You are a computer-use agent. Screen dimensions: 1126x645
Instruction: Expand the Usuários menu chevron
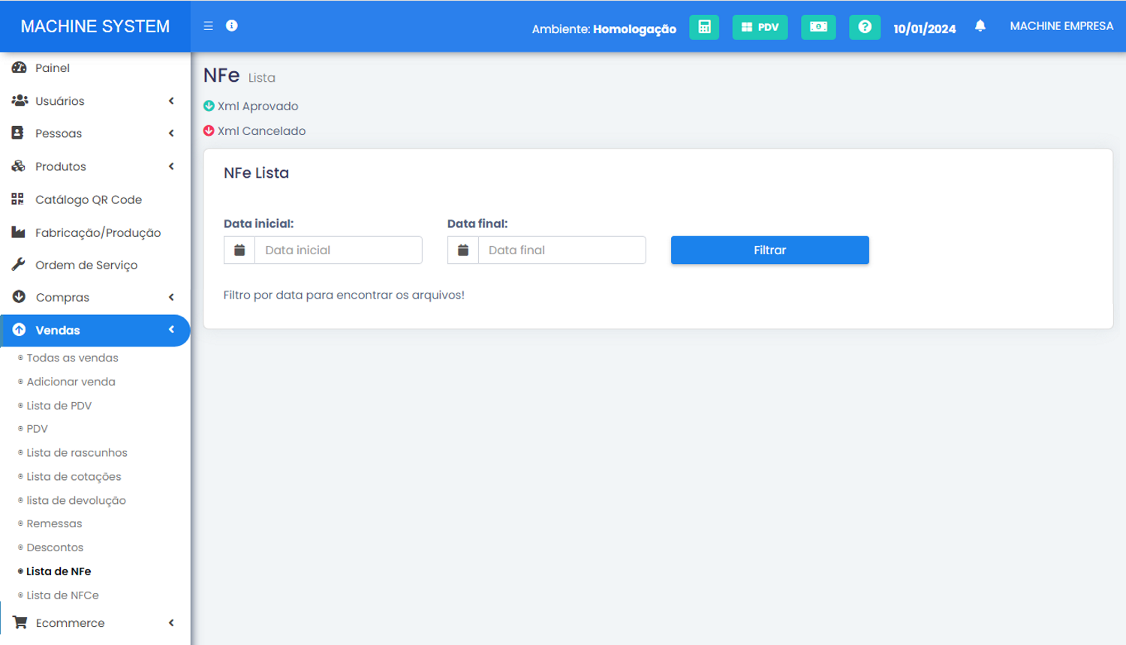tap(171, 100)
